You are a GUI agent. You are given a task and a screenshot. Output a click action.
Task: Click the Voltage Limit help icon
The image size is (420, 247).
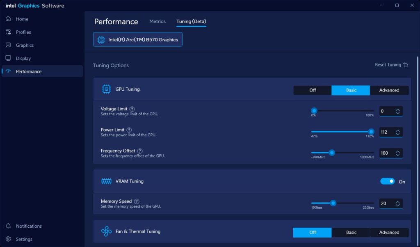(x=132, y=109)
